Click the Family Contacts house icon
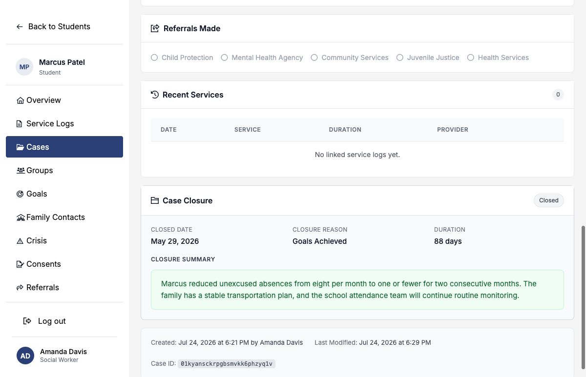586x377 pixels. point(21,218)
